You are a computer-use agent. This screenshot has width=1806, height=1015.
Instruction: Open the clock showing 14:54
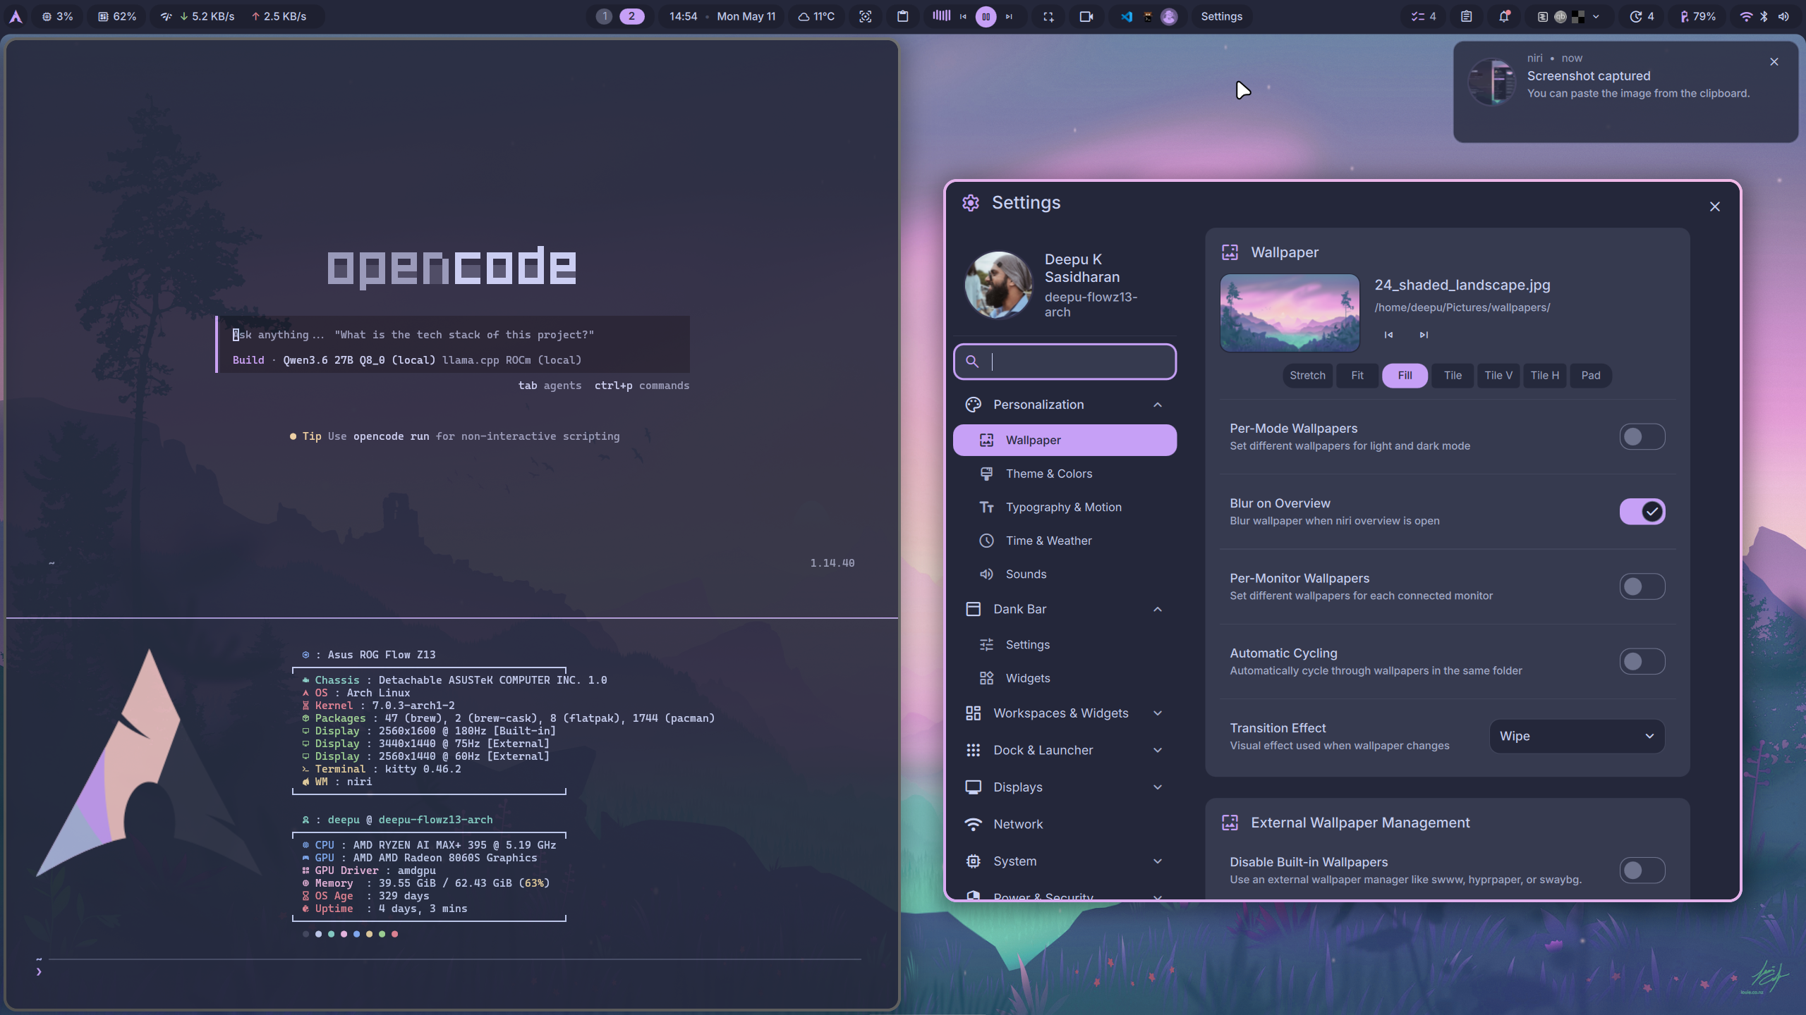click(x=683, y=16)
